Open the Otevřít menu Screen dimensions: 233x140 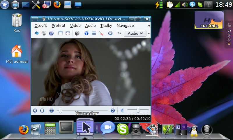41,26
